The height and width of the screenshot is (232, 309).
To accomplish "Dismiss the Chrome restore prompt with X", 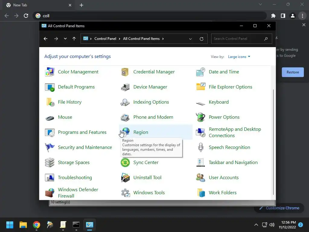I will pyautogui.click(x=304, y=25).
